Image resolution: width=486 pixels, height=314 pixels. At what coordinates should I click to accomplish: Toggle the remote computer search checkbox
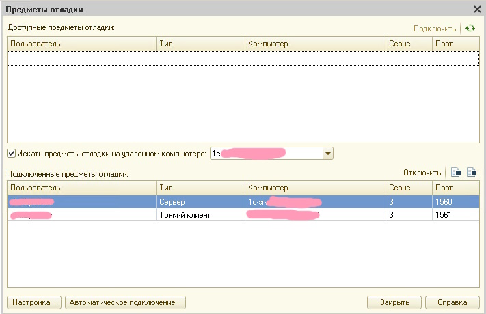coord(11,154)
